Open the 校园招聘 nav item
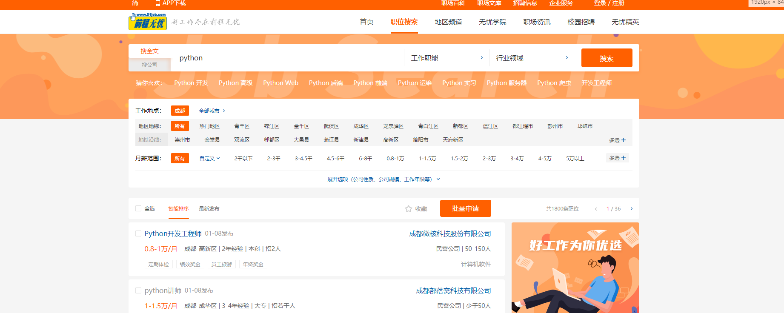784x313 pixels. [581, 22]
